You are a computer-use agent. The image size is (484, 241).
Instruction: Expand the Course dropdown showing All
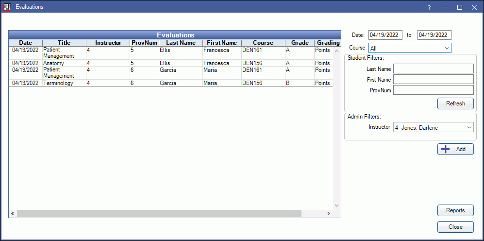(x=410, y=48)
